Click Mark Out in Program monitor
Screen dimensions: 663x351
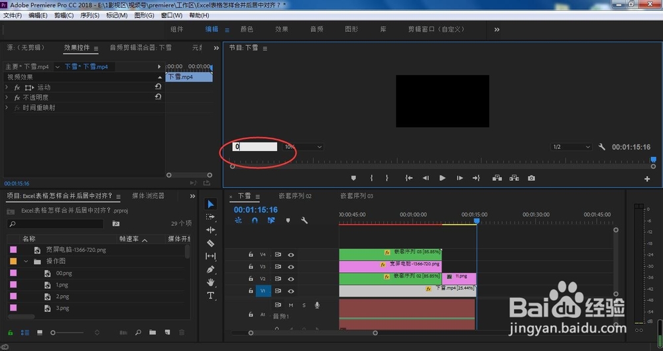pos(387,178)
